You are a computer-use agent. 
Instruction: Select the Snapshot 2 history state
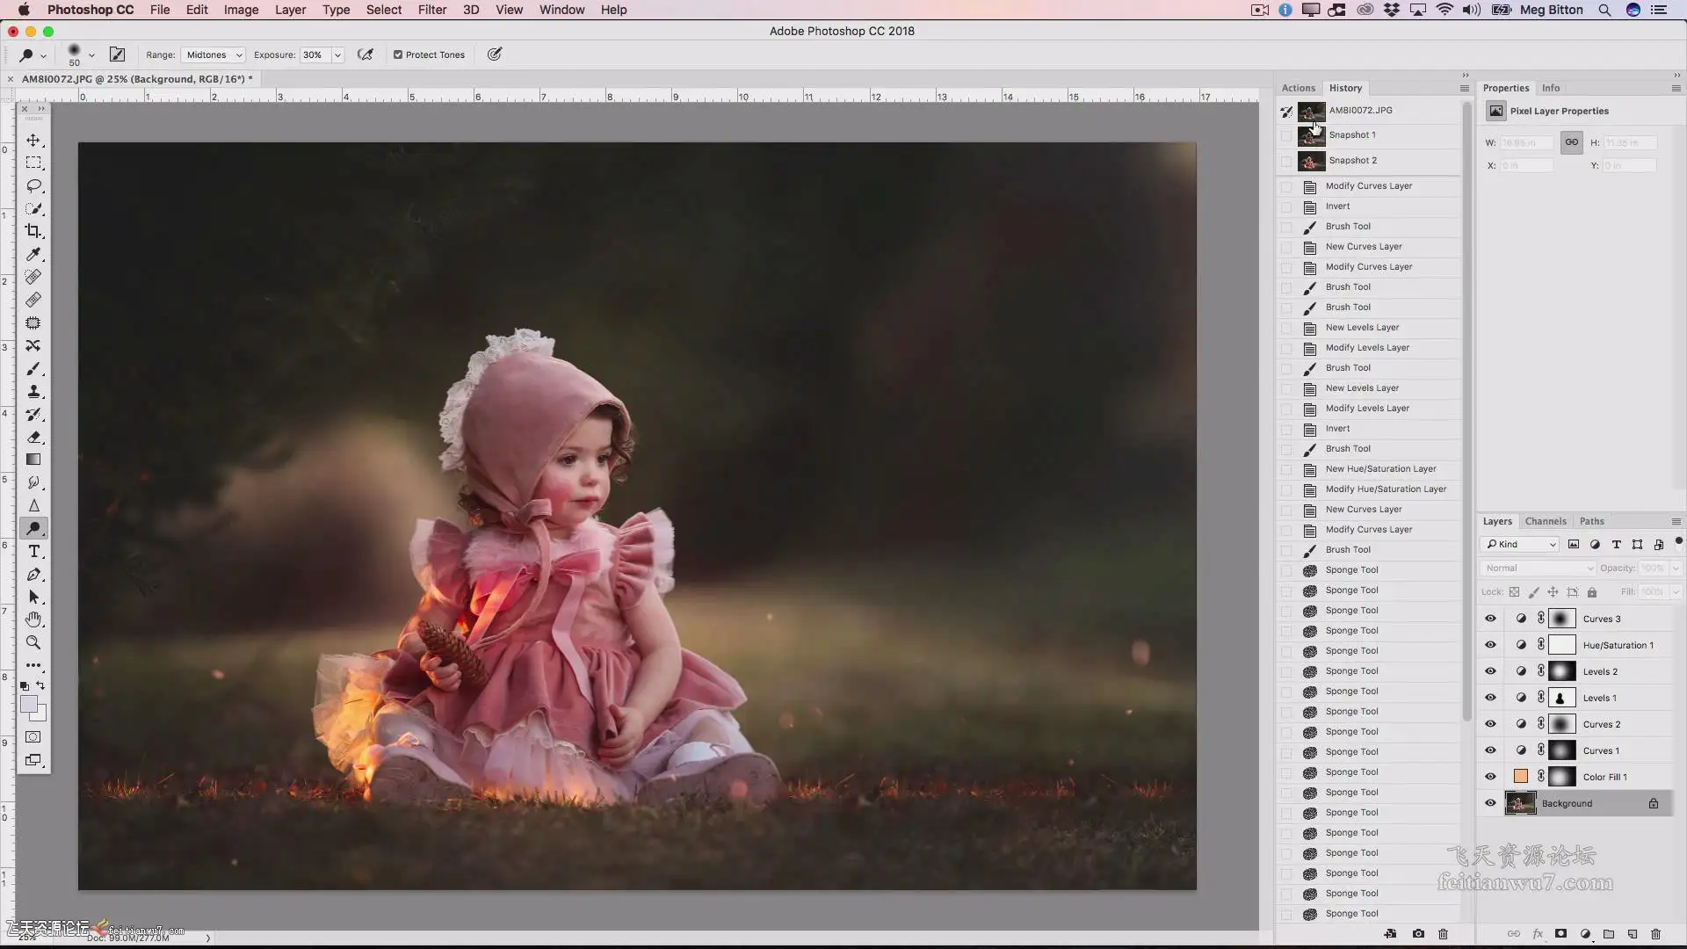coord(1352,161)
